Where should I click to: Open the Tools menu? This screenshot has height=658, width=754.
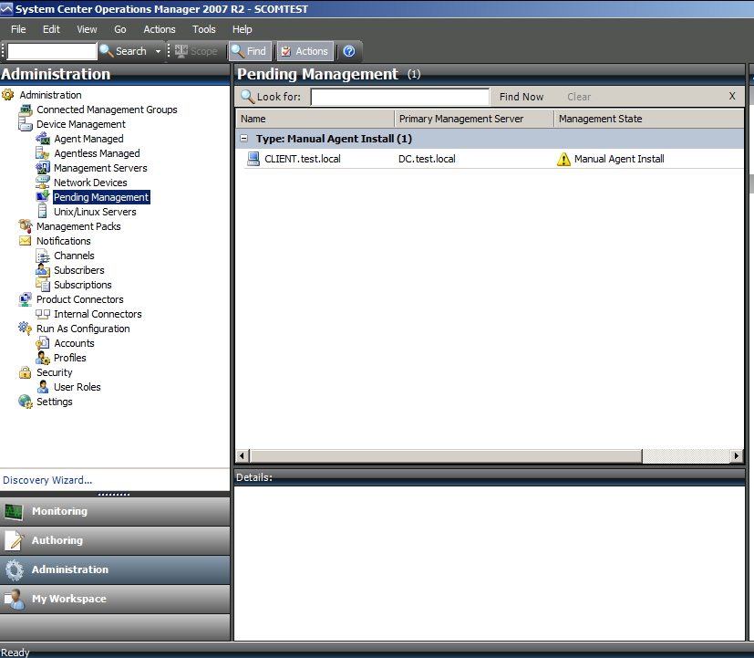pos(204,29)
